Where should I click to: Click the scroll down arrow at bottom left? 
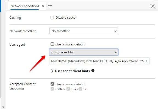point(3,107)
